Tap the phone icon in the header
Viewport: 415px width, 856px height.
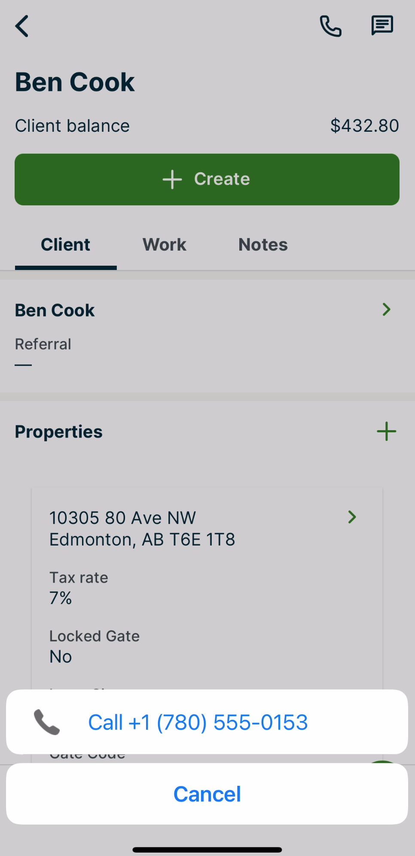point(330,26)
